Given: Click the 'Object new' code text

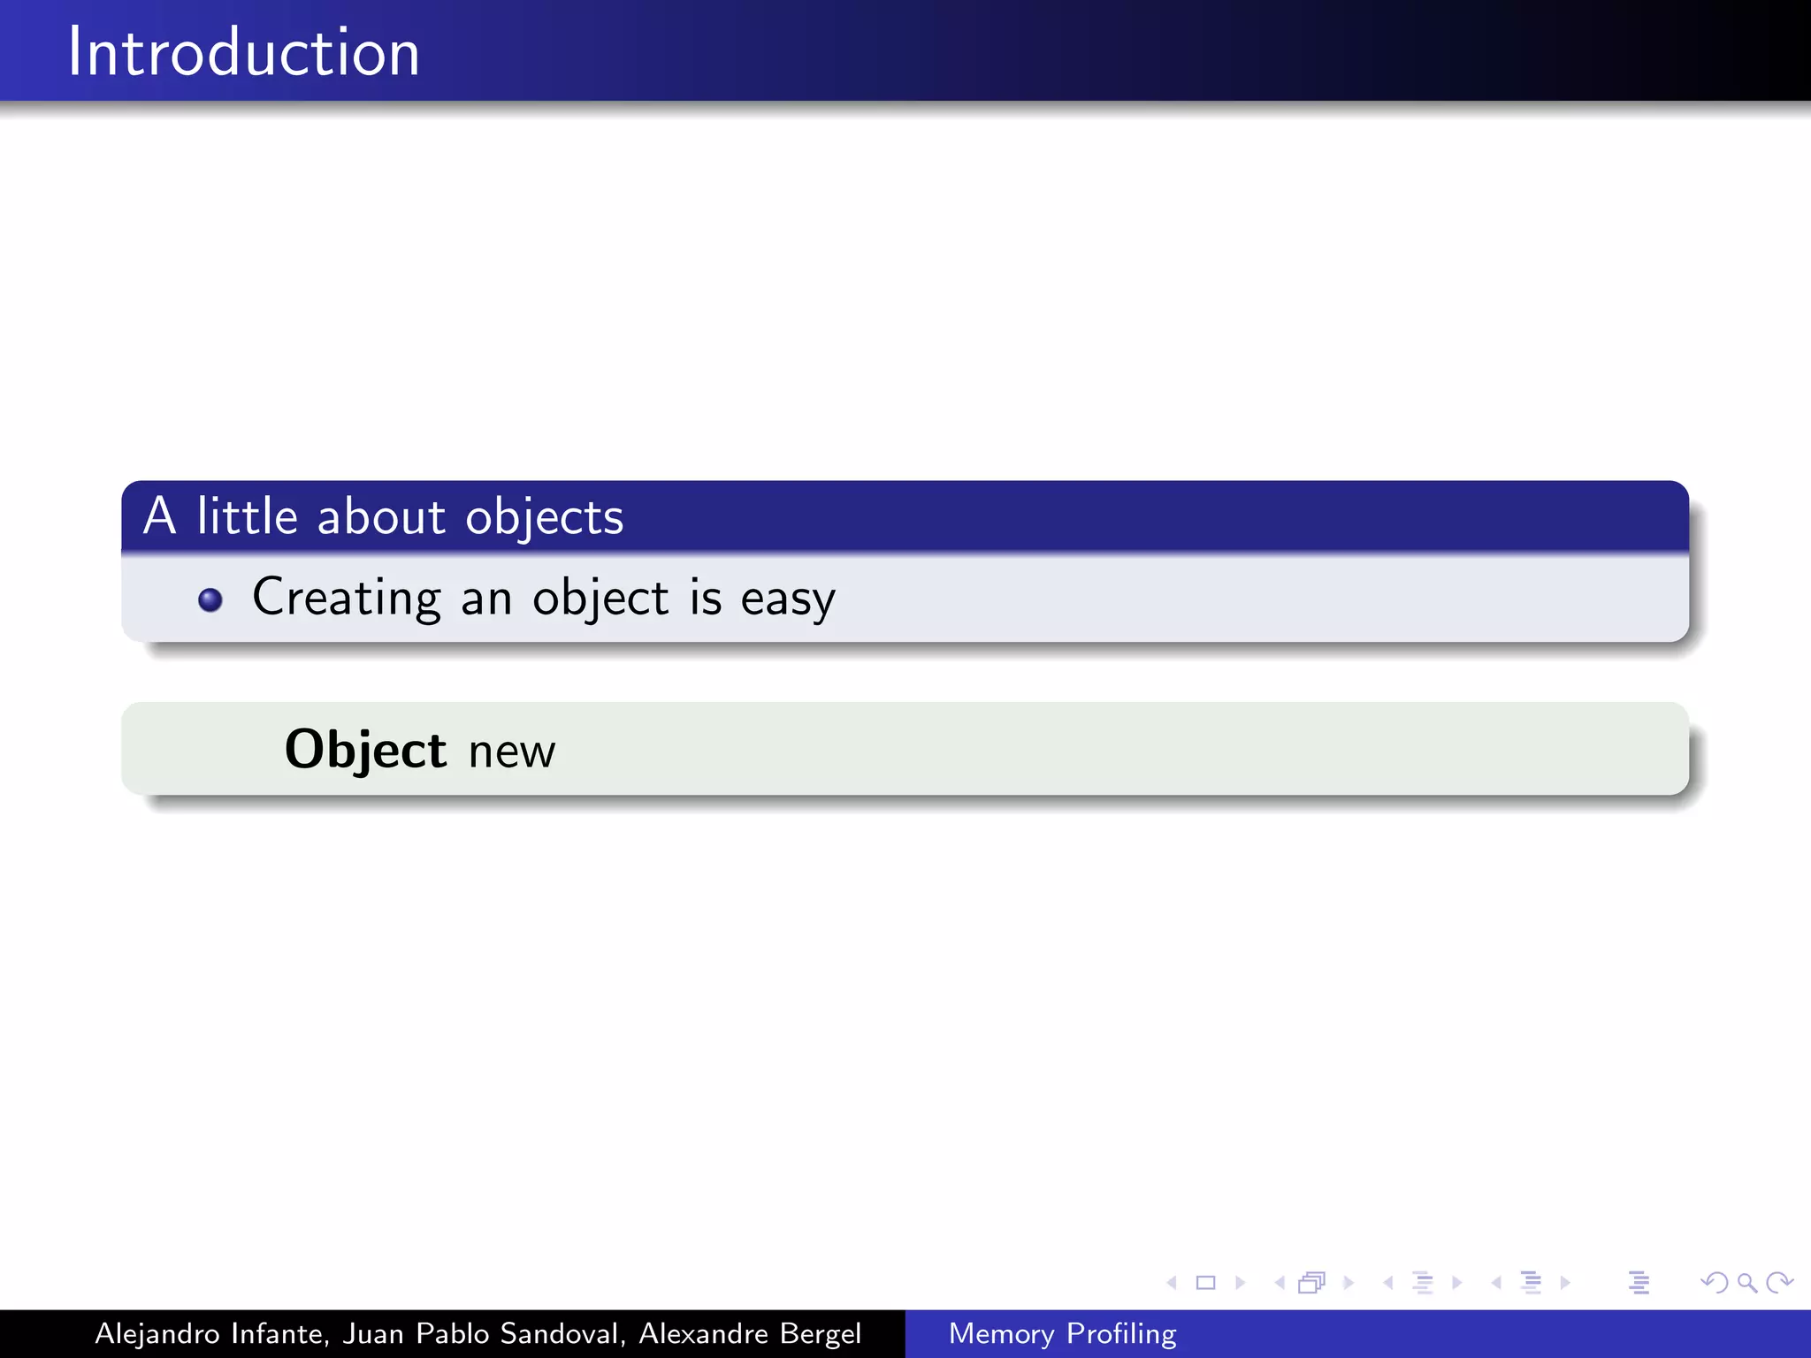Looking at the screenshot, I should coord(420,751).
